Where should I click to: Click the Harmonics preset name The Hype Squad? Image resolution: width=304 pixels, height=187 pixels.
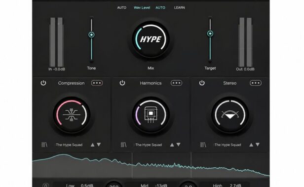click(149, 145)
